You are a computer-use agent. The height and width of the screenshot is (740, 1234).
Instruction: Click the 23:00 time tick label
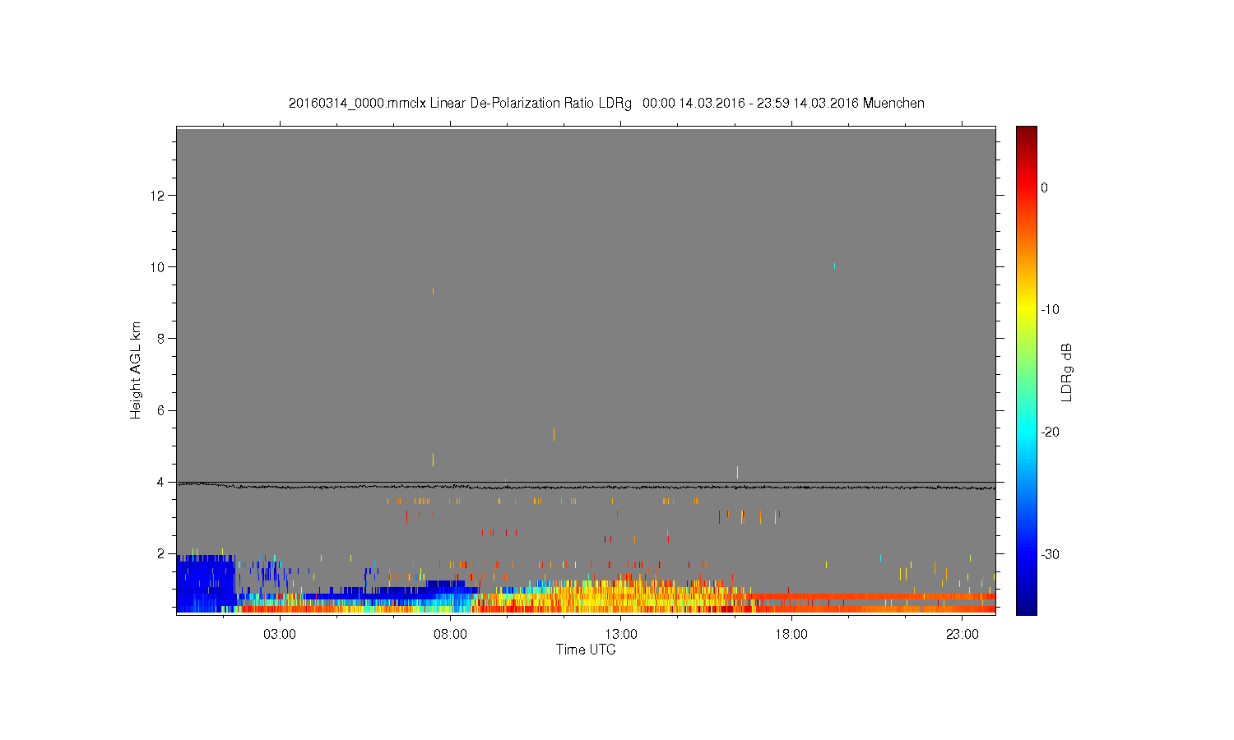pos(963,635)
